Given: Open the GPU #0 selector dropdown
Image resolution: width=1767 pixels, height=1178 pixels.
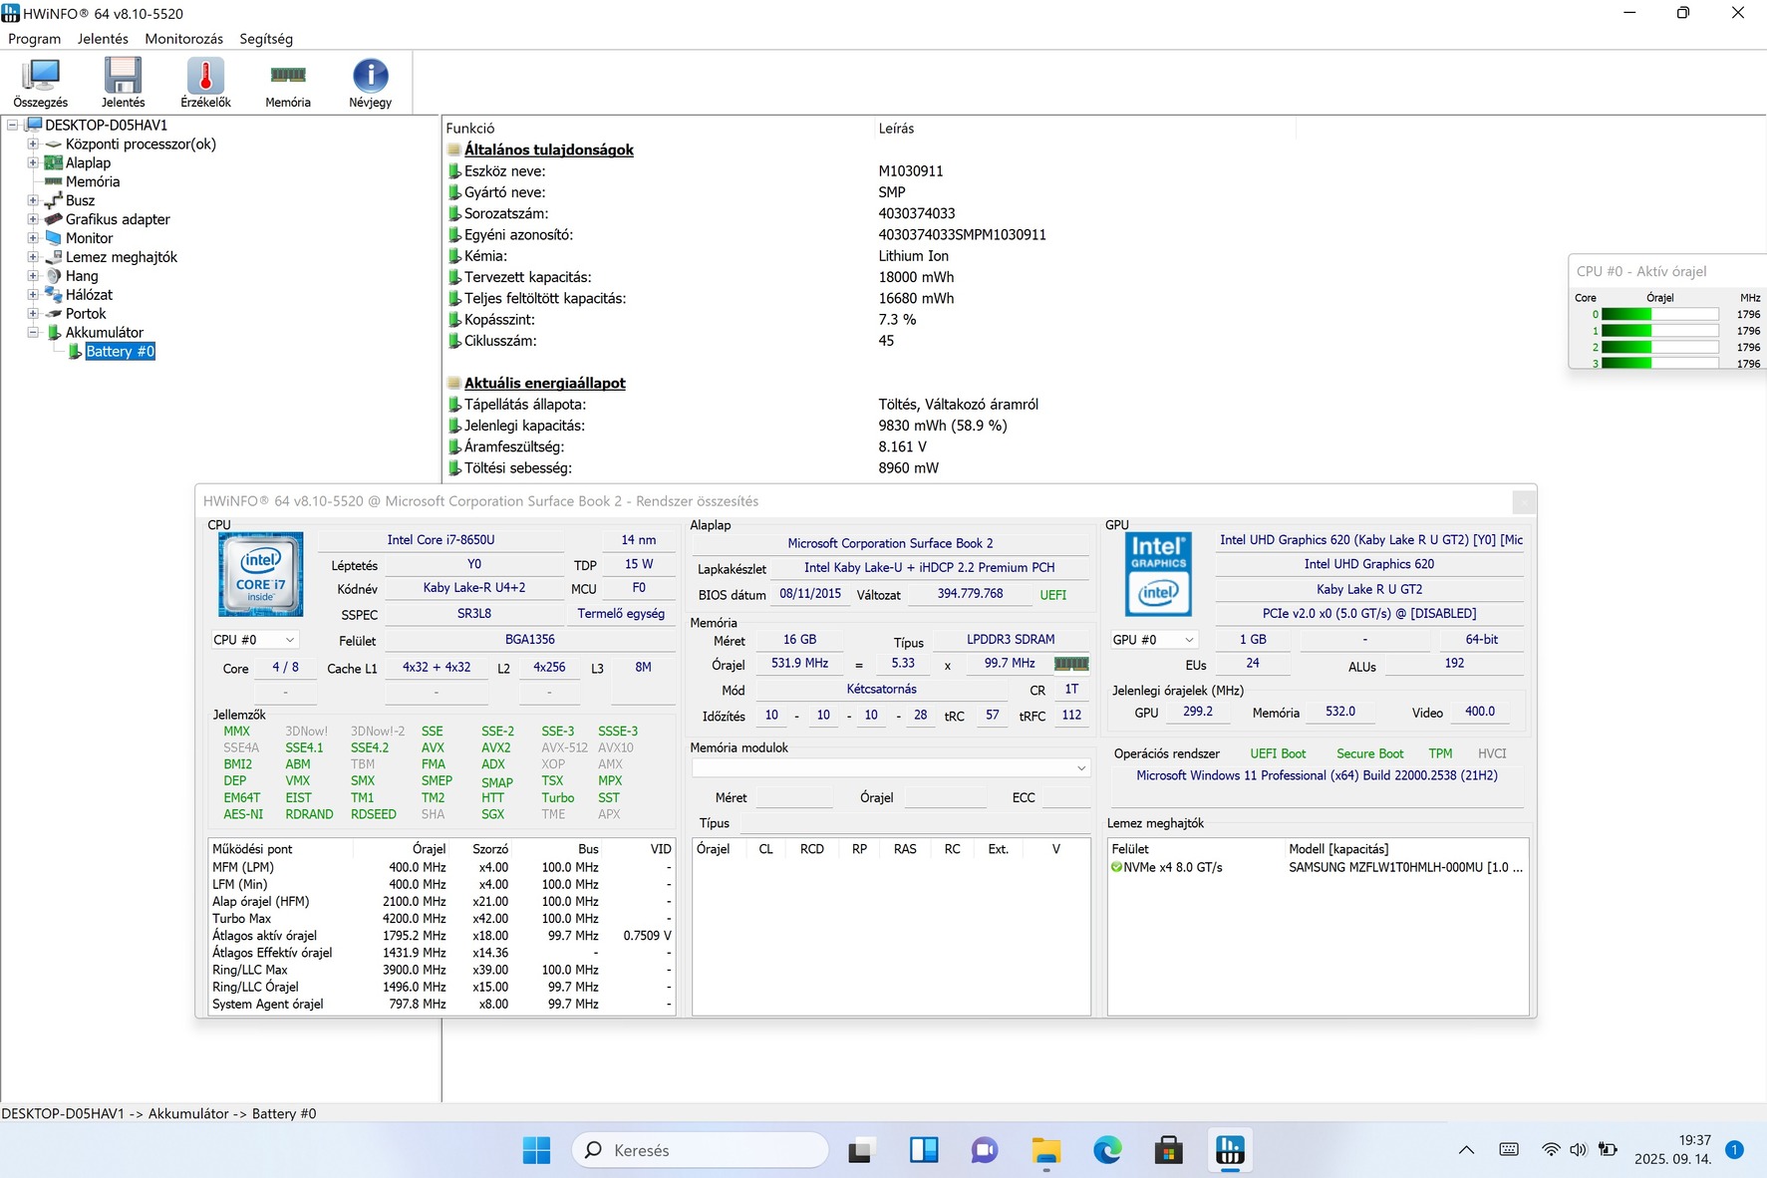Looking at the screenshot, I should [1153, 640].
